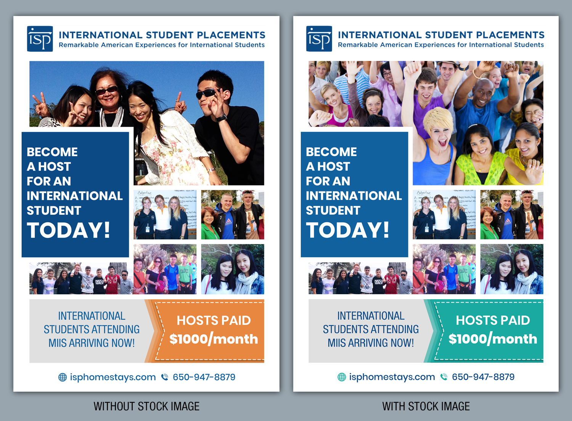Open isphomestays.com link on the orange-banner flyer
Screen dimensions: 572x421
113,377
